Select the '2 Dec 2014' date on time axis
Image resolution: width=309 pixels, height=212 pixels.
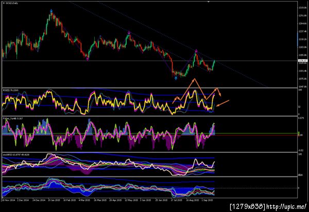tap(23, 200)
